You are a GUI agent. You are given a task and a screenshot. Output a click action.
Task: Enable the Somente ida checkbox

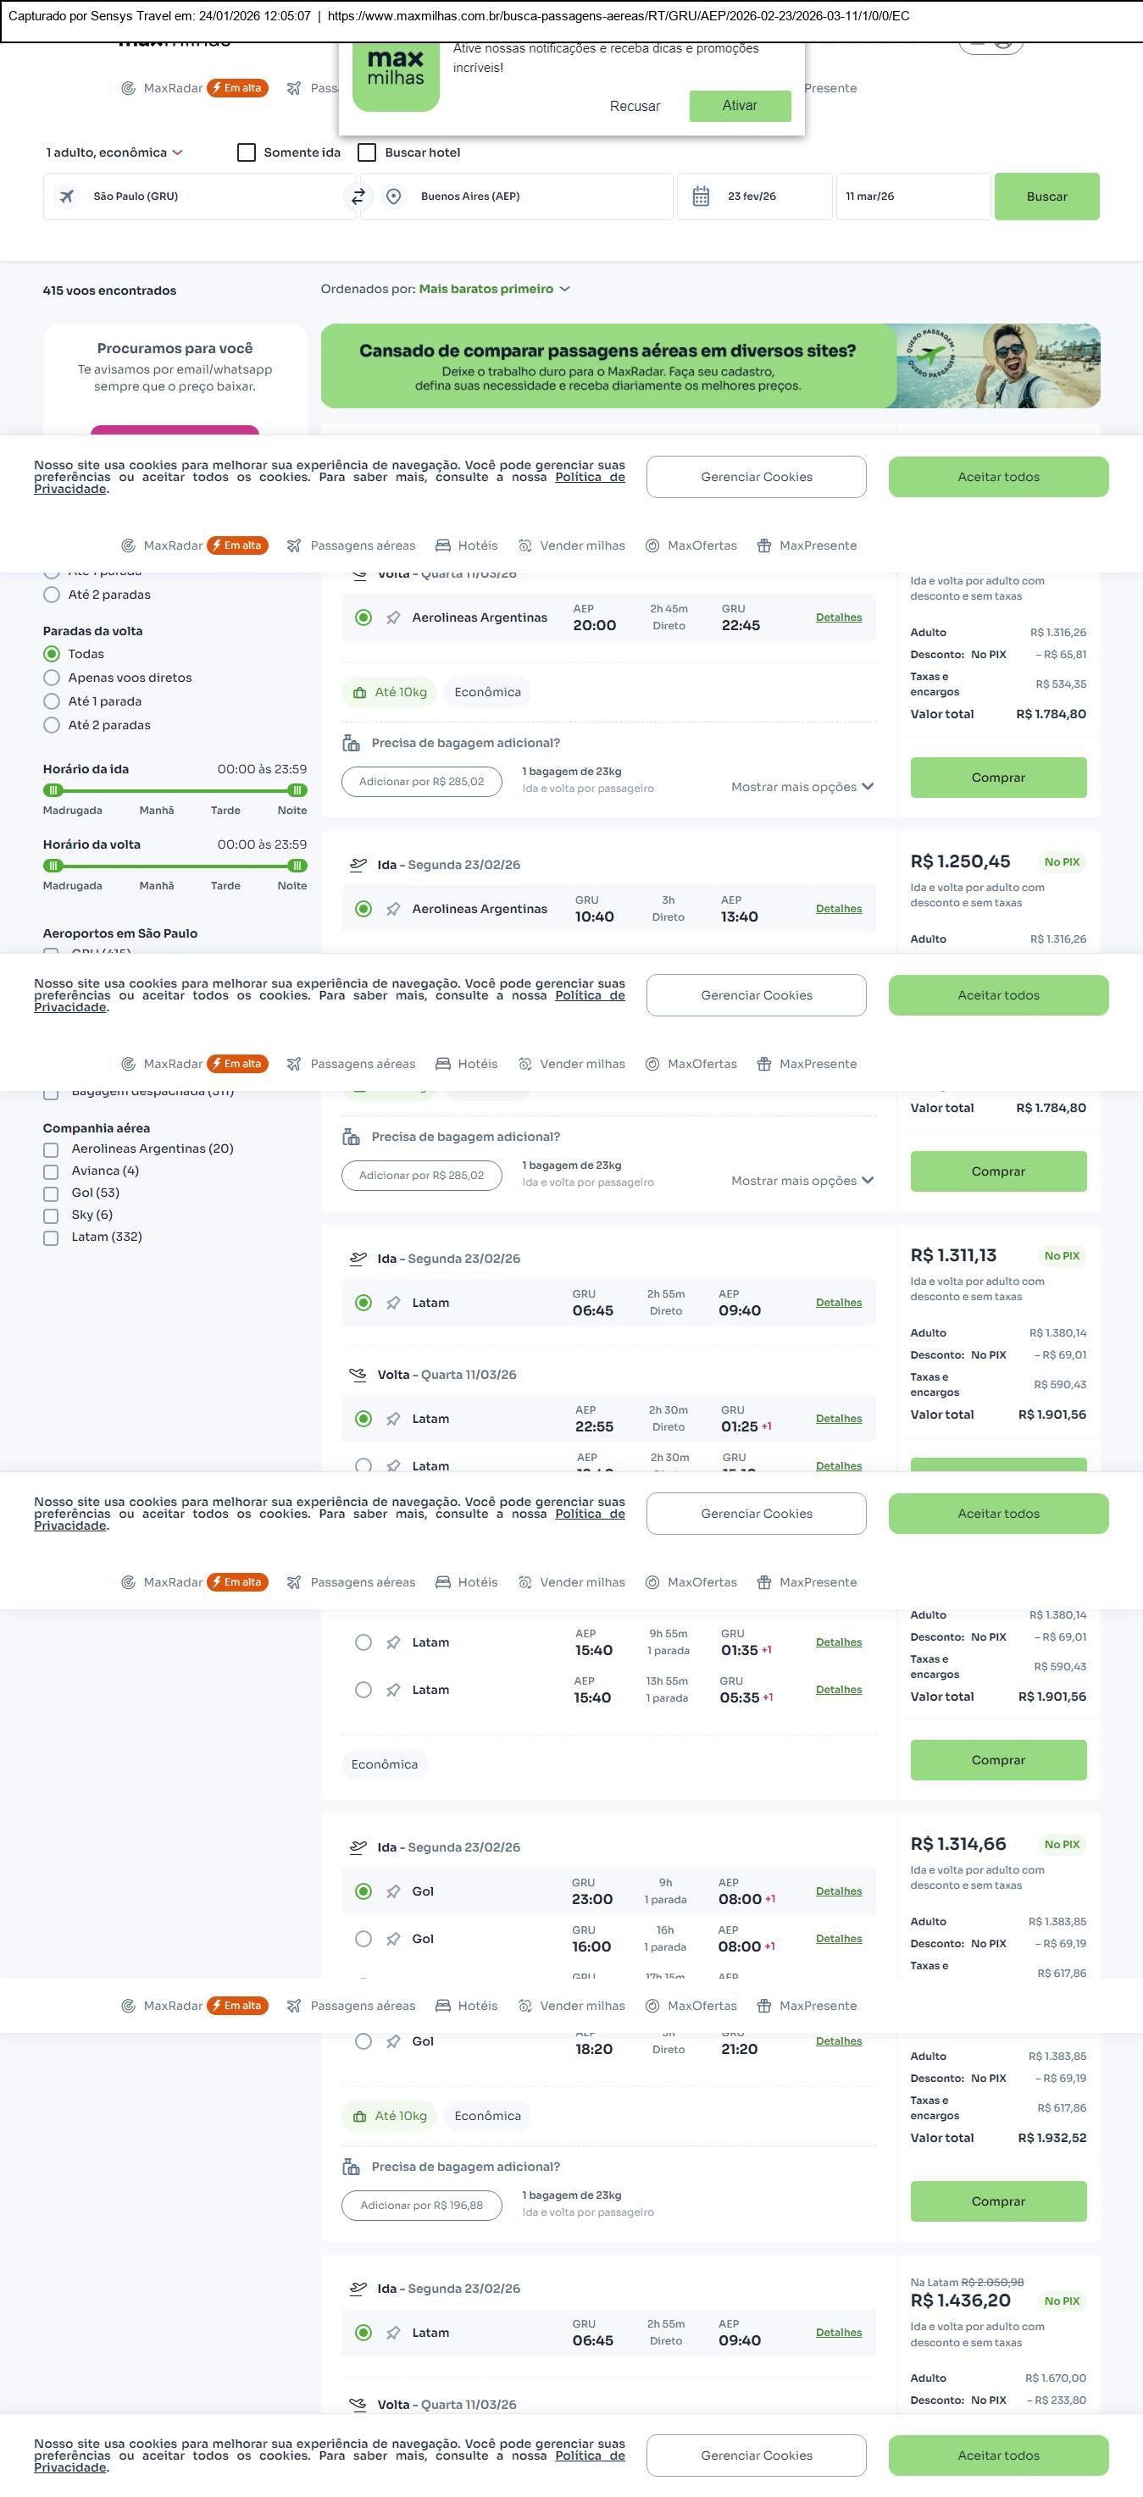[x=247, y=153]
